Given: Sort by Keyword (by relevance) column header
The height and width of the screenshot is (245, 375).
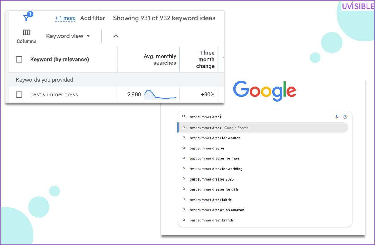Looking at the screenshot, I should click(x=59, y=60).
